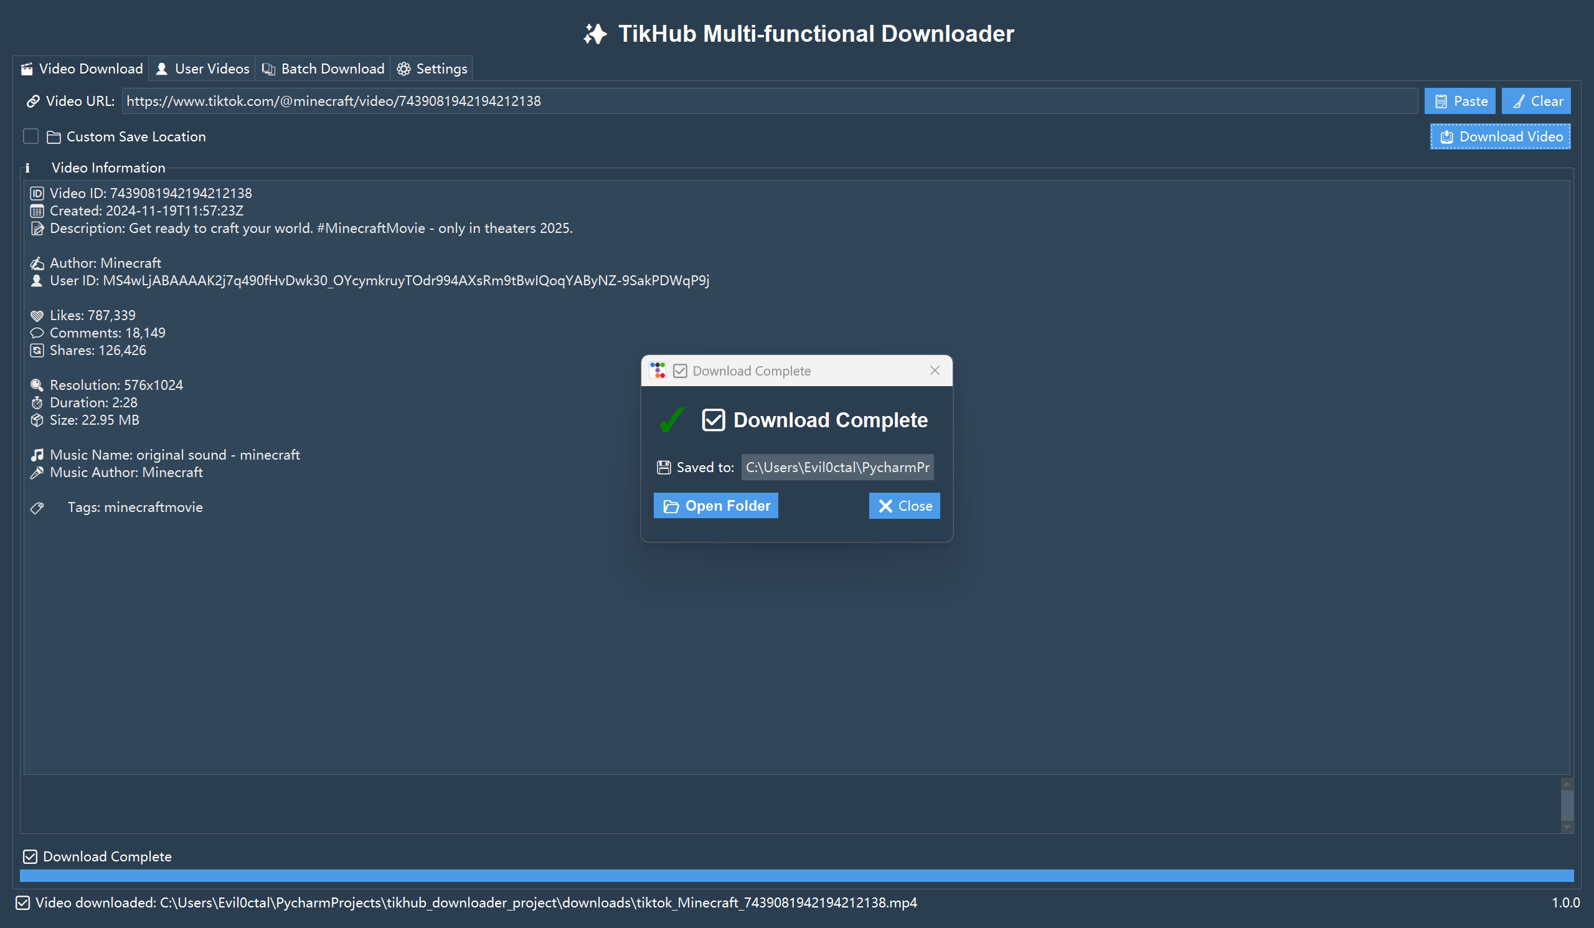Click the magnifier icon beside Resolution
This screenshot has width=1594, height=928.
click(37, 386)
